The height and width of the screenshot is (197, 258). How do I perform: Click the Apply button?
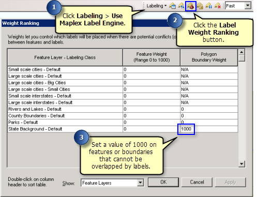(230, 182)
